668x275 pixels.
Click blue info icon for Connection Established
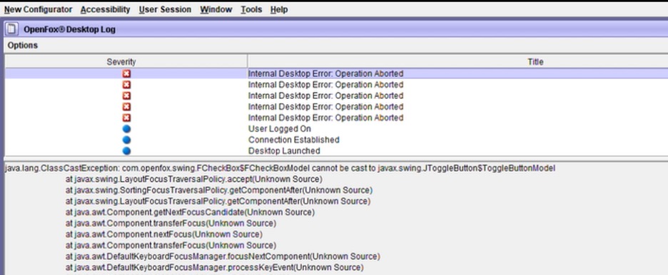(x=126, y=140)
